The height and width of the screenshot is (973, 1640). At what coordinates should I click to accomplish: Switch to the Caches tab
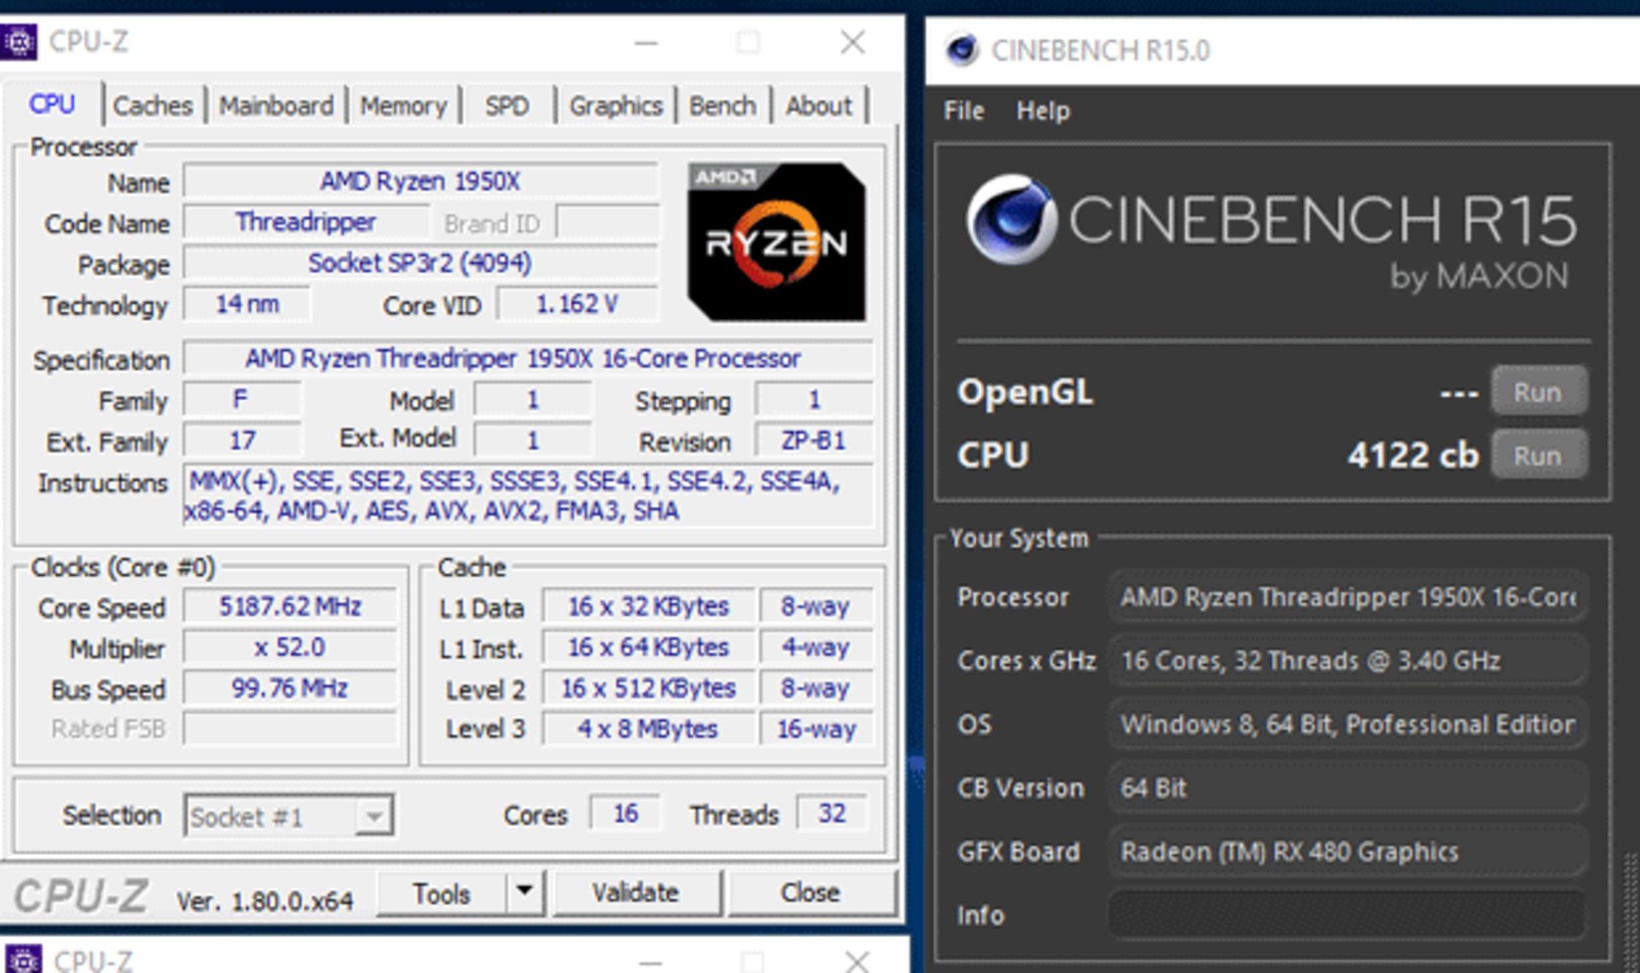pyautogui.click(x=153, y=106)
